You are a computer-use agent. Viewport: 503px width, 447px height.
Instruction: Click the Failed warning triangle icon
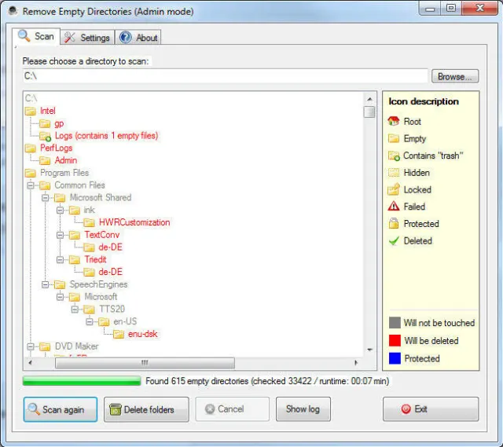[394, 206]
